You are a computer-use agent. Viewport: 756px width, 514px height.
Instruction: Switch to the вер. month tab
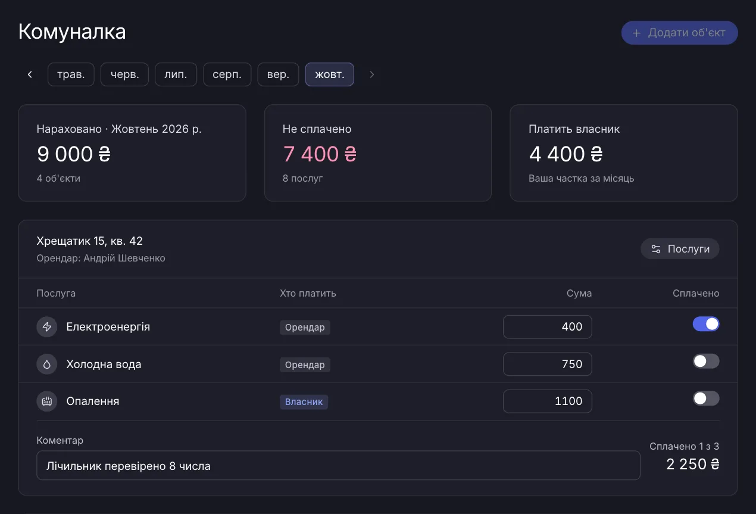point(279,74)
